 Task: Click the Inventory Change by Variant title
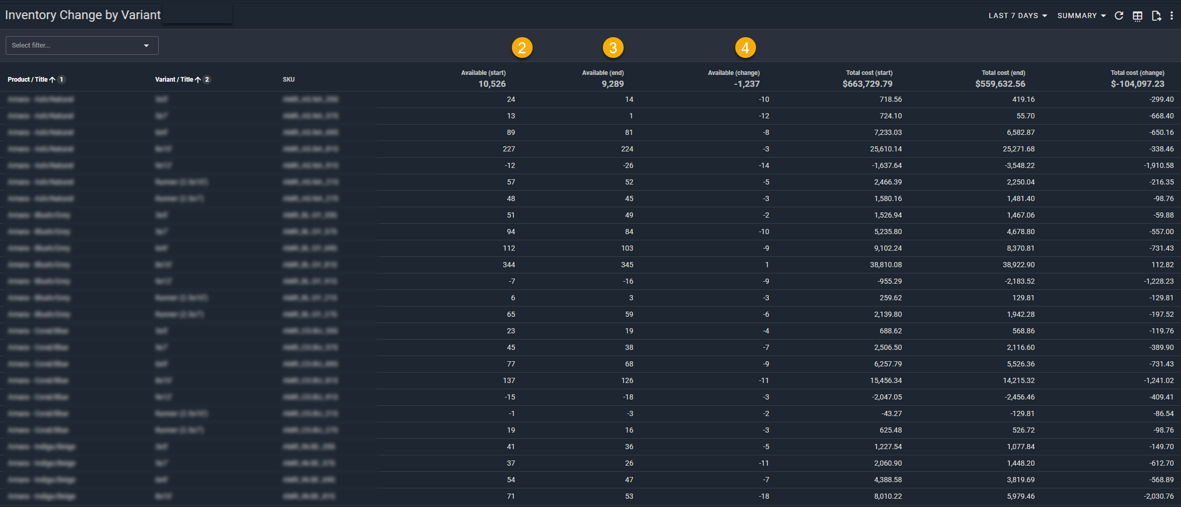(x=83, y=15)
